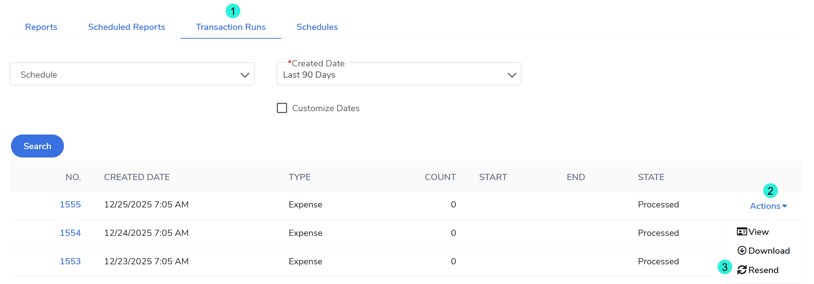Click the COUNT column header
Viewport: 814px width, 284px height.
point(440,177)
